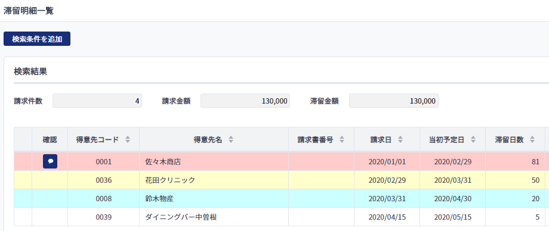549x231 pixels.
Task: Click the 2020/03/31 billing date of 鈴木物産
Action: tap(387, 198)
